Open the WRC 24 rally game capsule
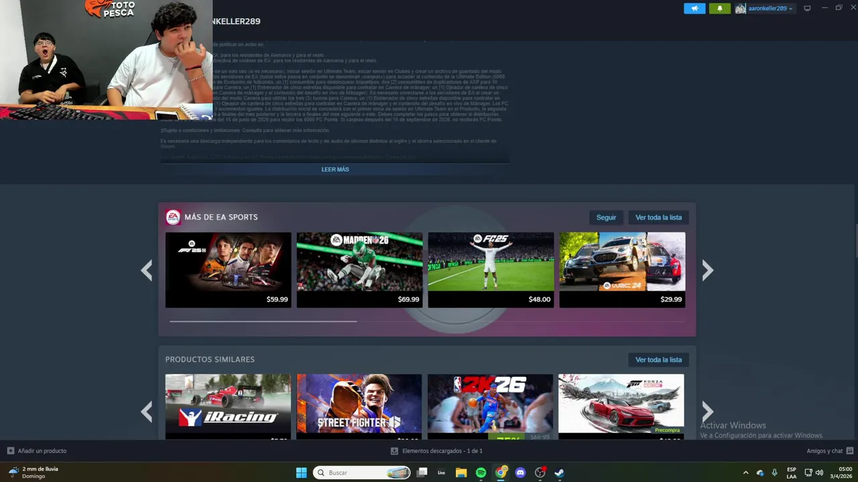Screen dimensions: 858x482 [x=622, y=270]
